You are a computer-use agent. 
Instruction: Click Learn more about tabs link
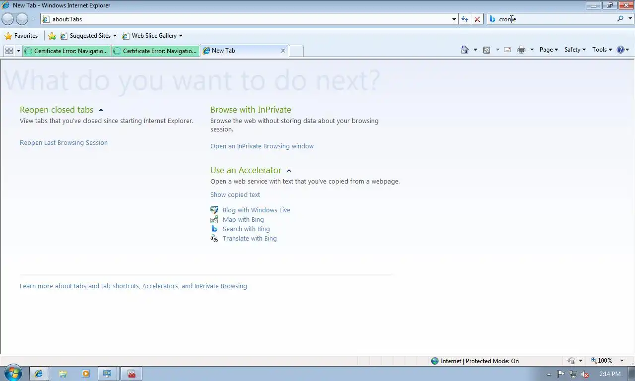click(x=133, y=286)
